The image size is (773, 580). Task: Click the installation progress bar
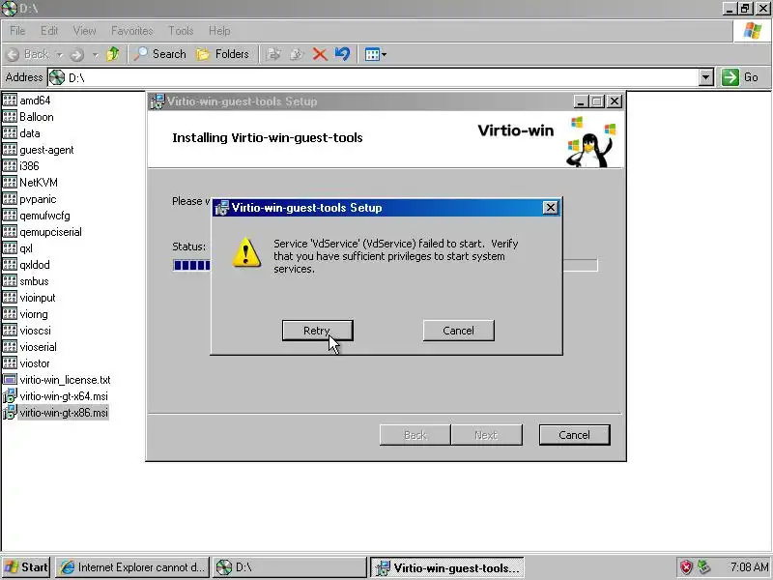(x=385, y=265)
